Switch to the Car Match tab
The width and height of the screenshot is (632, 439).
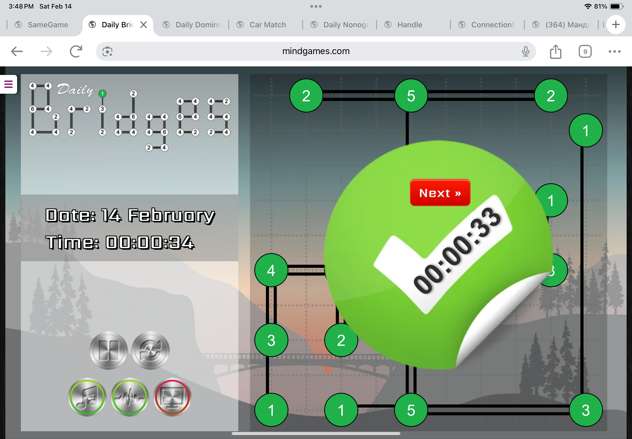coord(267,25)
